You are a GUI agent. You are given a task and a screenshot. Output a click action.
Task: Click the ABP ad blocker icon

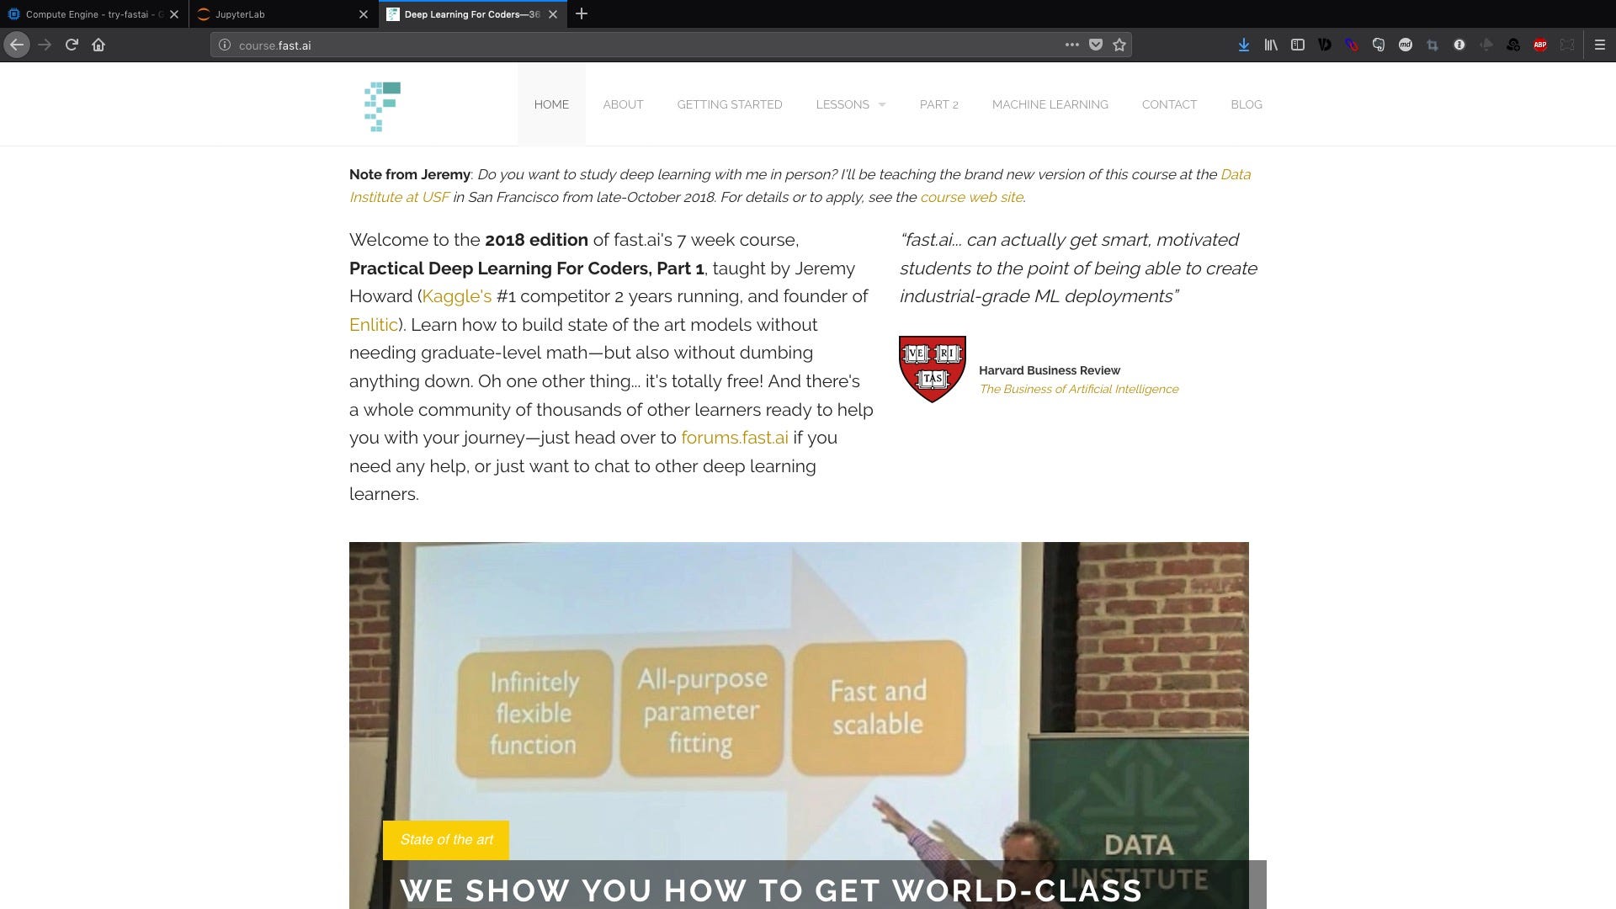tap(1540, 45)
